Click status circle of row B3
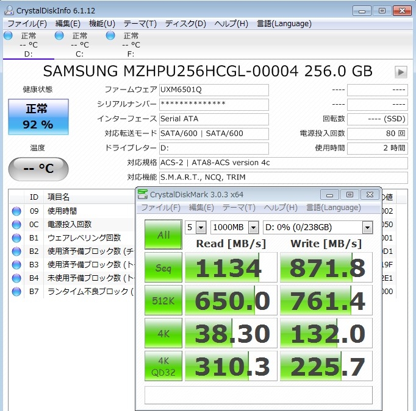The height and width of the screenshot is (411, 416). [x=16, y=264]
